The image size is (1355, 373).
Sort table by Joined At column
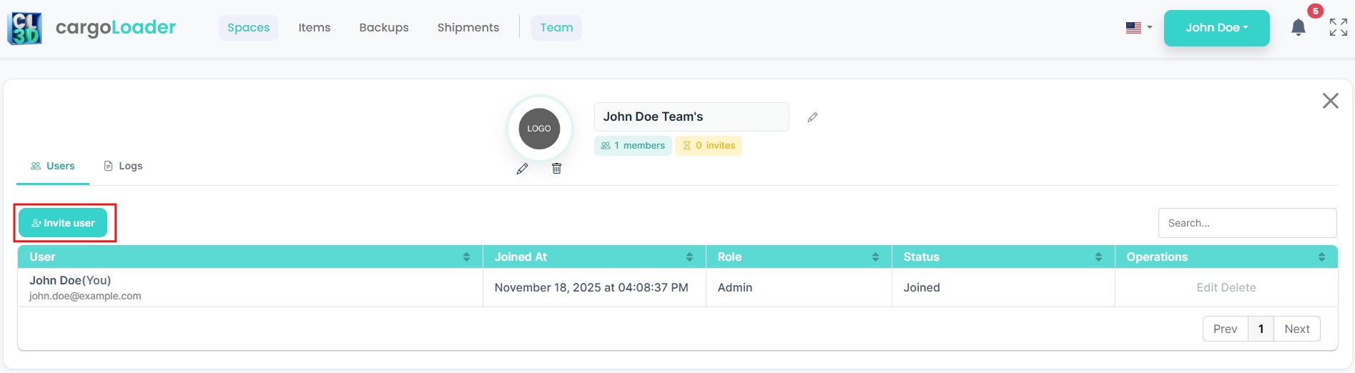coord(689,257)
